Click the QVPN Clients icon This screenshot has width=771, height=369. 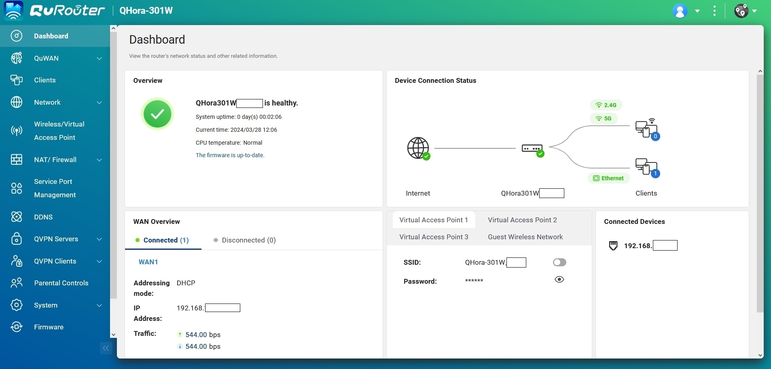[x=17, y=261]
